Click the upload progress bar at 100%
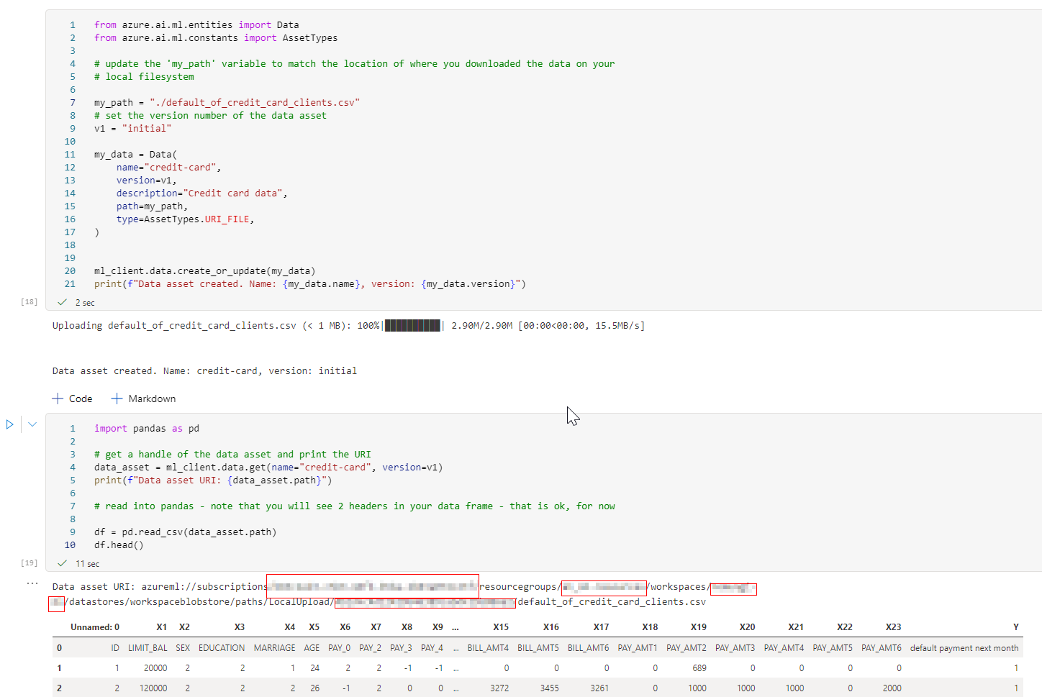 414,325
